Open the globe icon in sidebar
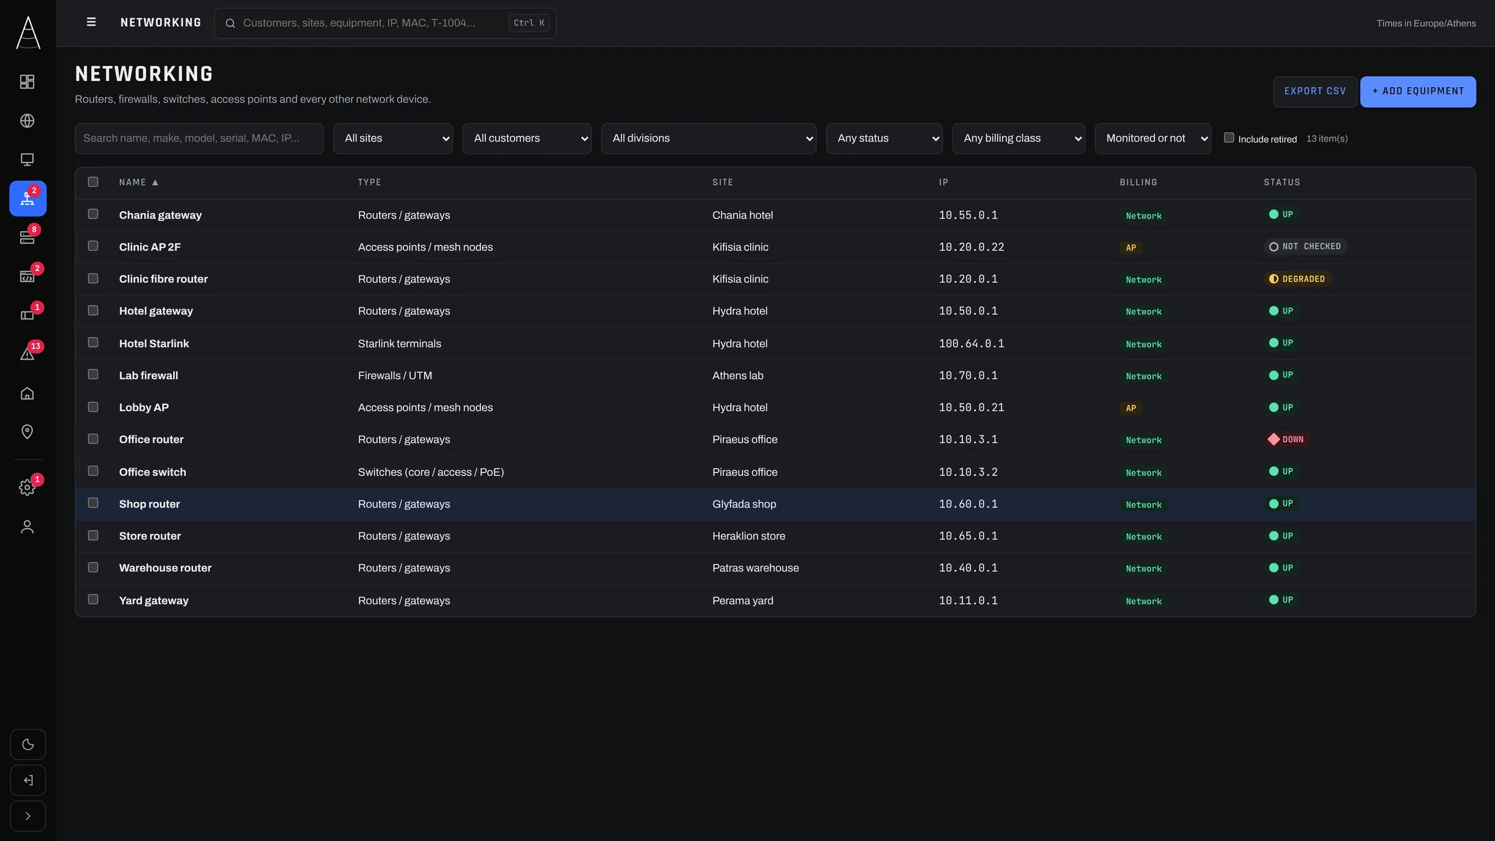Screen dimensions: 1495x841 click(x=27, y=120)
